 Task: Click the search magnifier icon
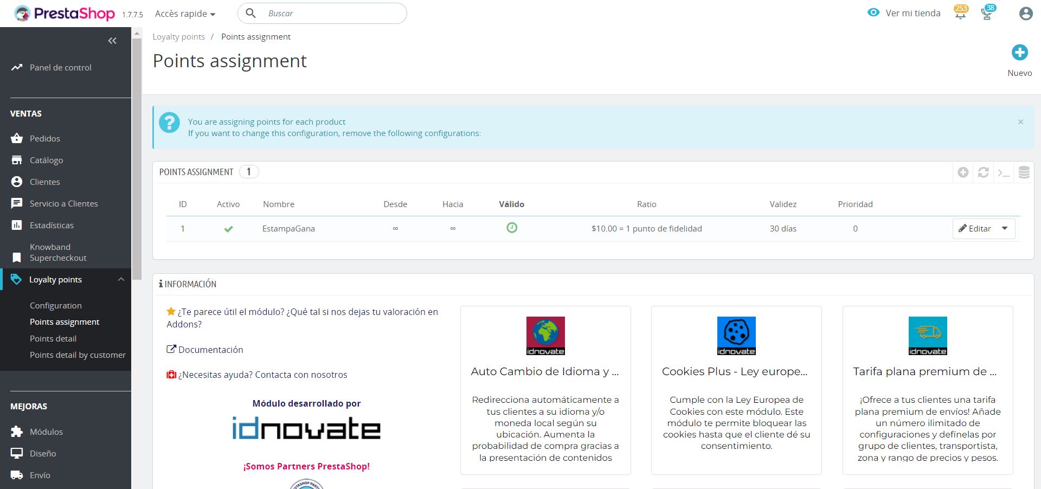coord(250,13)
